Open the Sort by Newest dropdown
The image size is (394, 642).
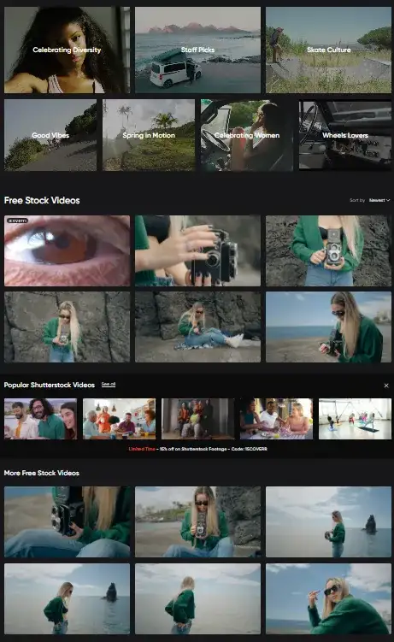[x=379, y=200]
